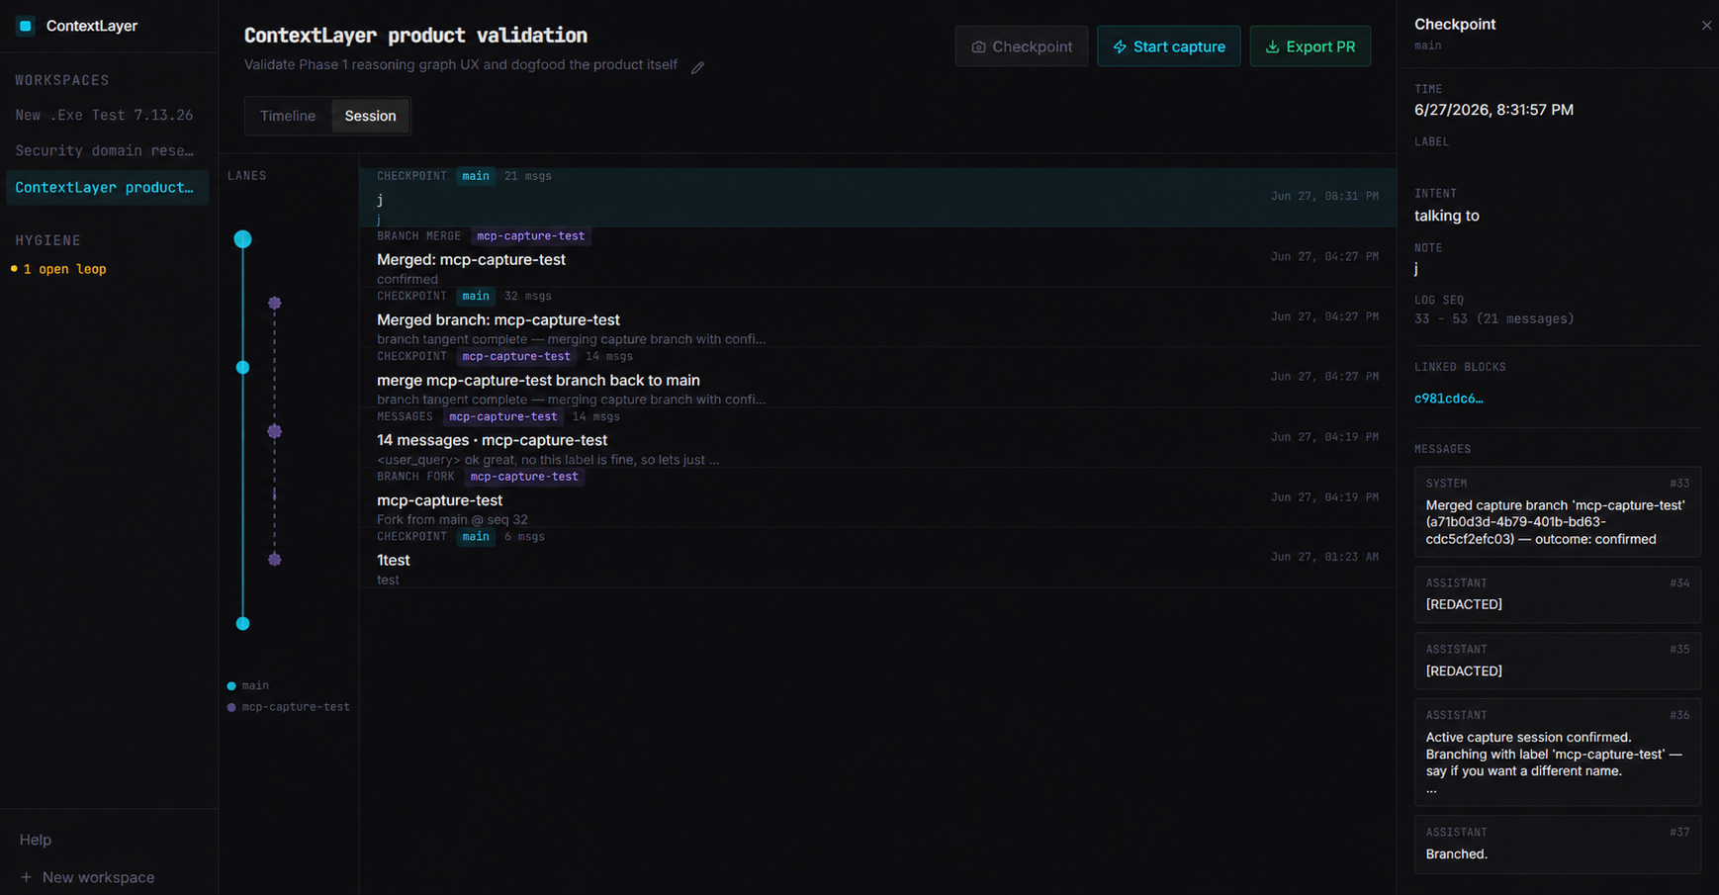Viewport: 1719px width, 895px height.
Task: Open assistant message #37 'Branched.'
Action: 1557,844
